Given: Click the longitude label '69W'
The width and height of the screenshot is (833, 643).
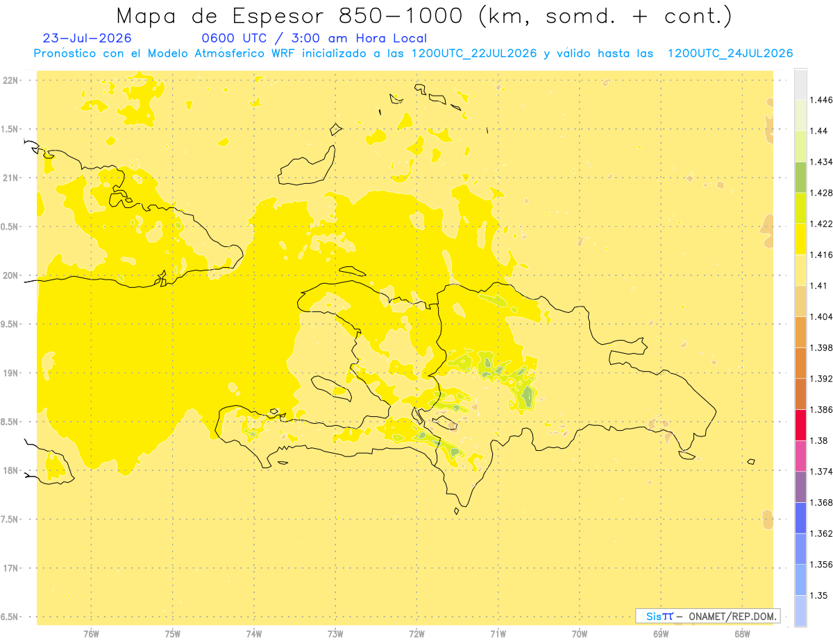Looking at the screenshot, I should 661,633.
